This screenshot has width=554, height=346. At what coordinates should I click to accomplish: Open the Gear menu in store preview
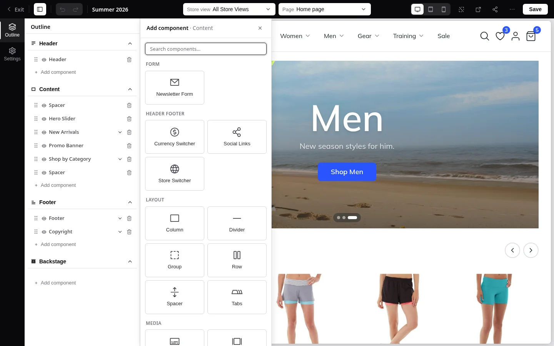(369, 36)
